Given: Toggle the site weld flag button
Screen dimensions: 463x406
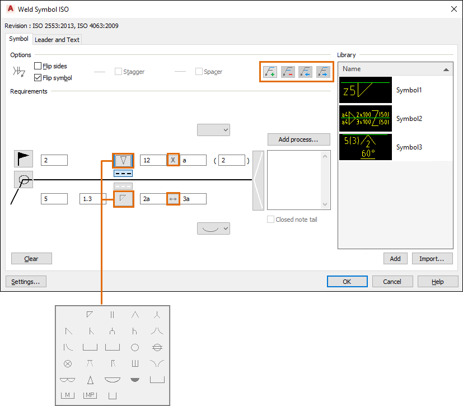Looking at the screenshot, I should click(x=24, y=159).
